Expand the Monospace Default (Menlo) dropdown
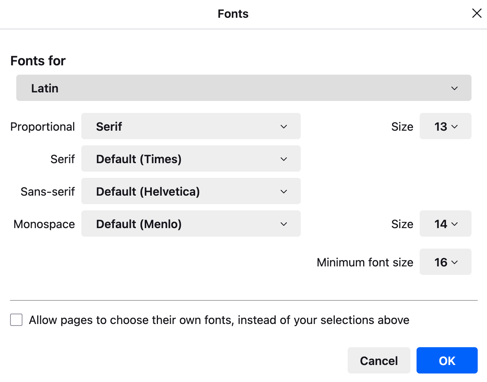 click(x=190, y=224)
